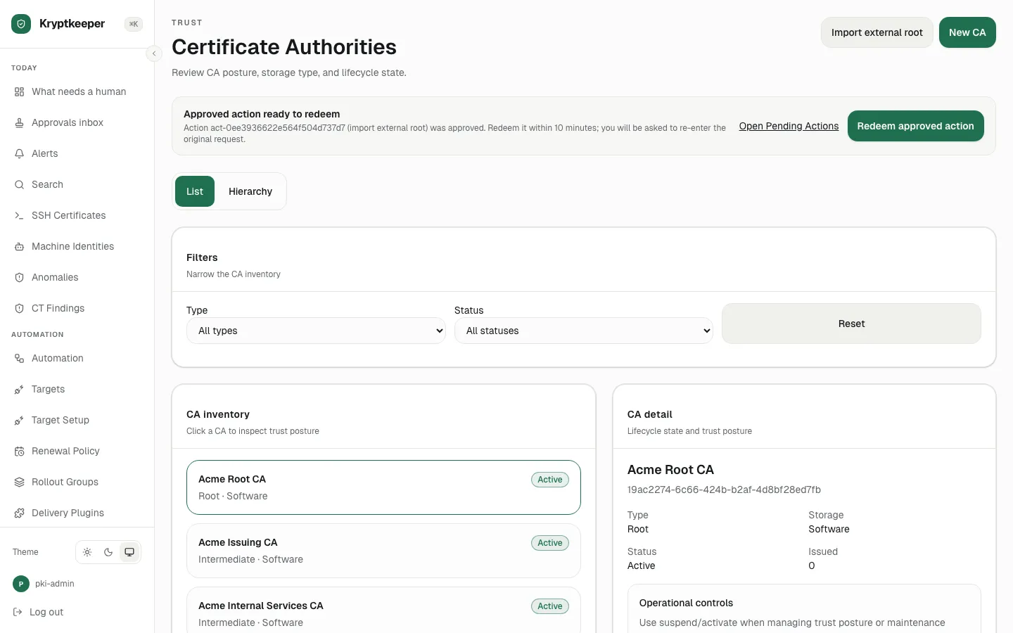Image resolution: width=1013 pixels, height=633 pixels.
Task: Switch to the Hierarchy tab
Action: 250,191
